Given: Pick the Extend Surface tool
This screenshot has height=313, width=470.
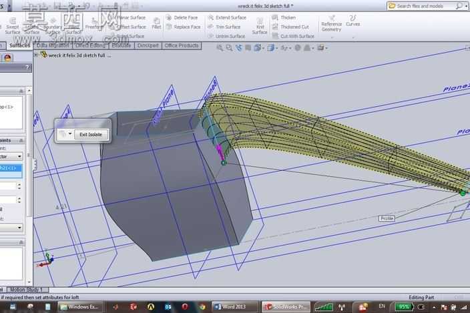Looking at the screenshot, I should (x=227, y=17).
